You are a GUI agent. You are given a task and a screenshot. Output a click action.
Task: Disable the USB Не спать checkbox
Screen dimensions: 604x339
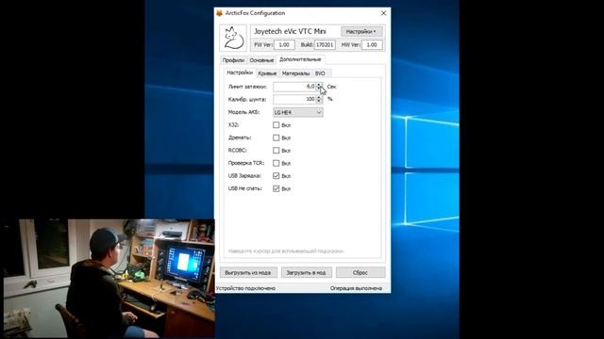pos(276,188)
